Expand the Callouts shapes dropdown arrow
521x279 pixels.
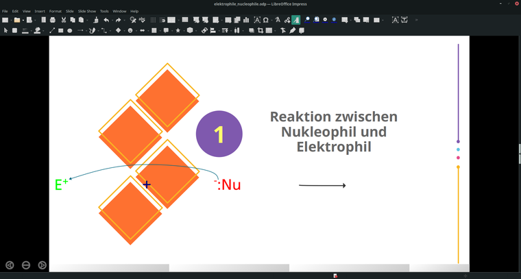click(171, 31)
